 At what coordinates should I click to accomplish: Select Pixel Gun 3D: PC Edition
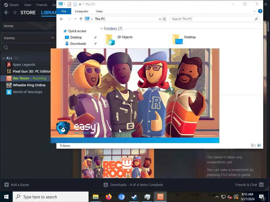pos(32,71)
